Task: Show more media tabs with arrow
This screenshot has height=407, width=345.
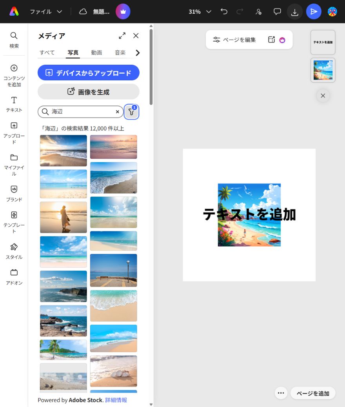Action: click(x=138, y=53)
